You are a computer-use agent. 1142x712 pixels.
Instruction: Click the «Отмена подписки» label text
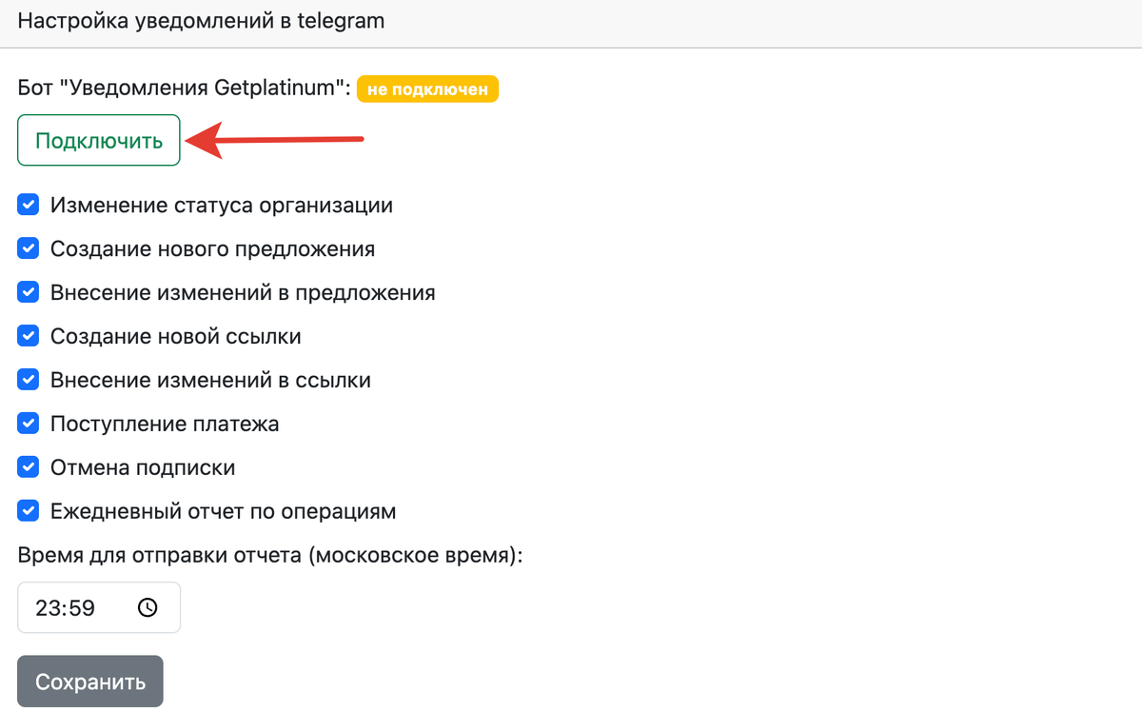tap(143, 467)
